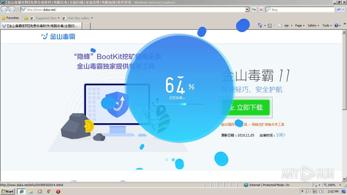Open the Favorites star button
Image resolution: width=347 pixels, height=195 pixels.
10,18
